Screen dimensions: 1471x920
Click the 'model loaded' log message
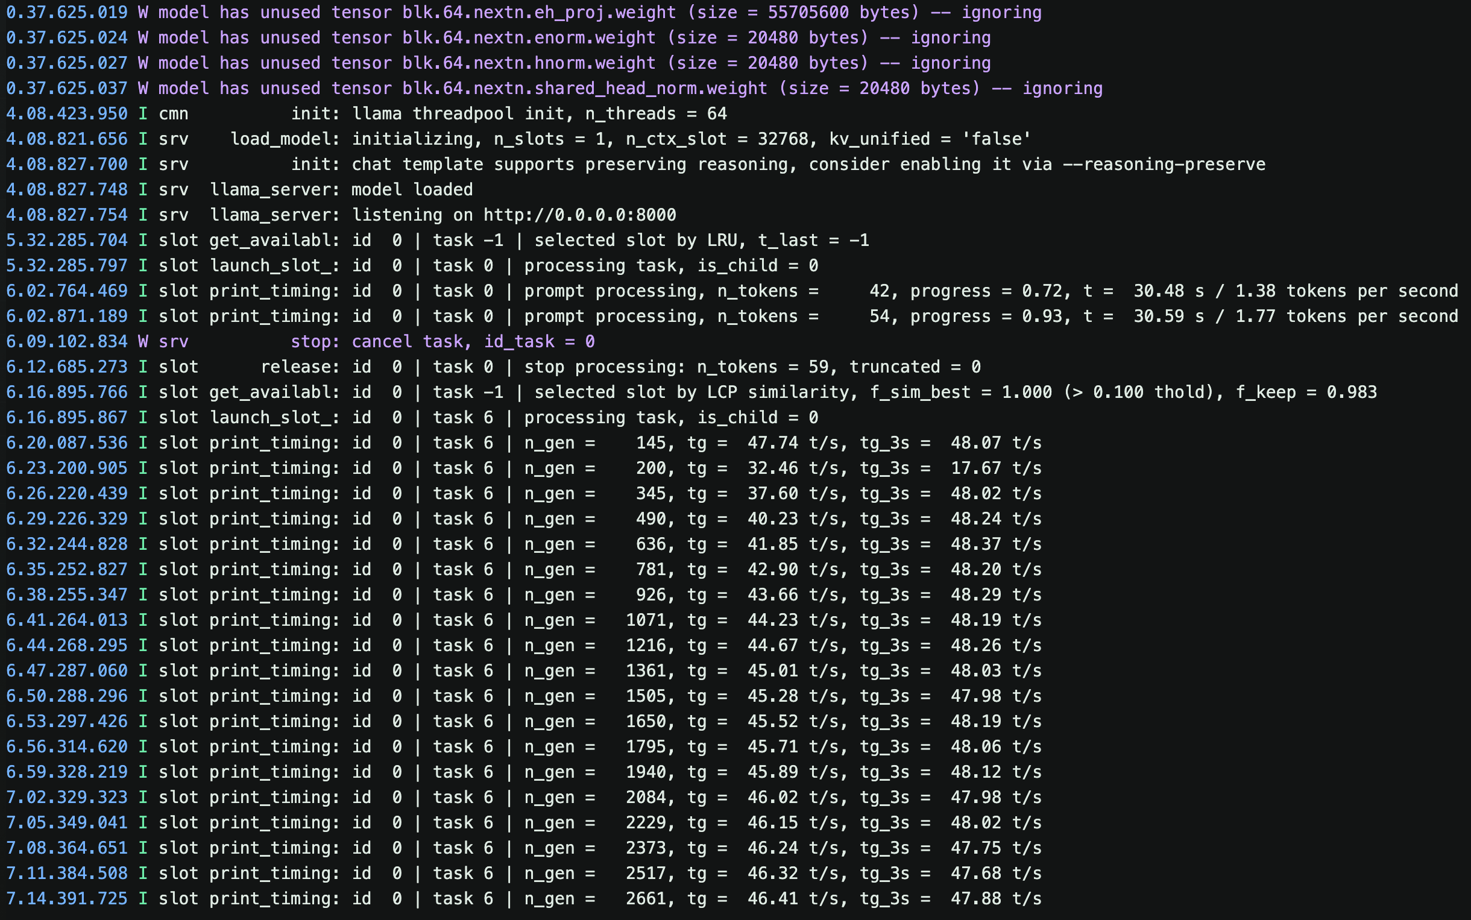click(412, 189)
